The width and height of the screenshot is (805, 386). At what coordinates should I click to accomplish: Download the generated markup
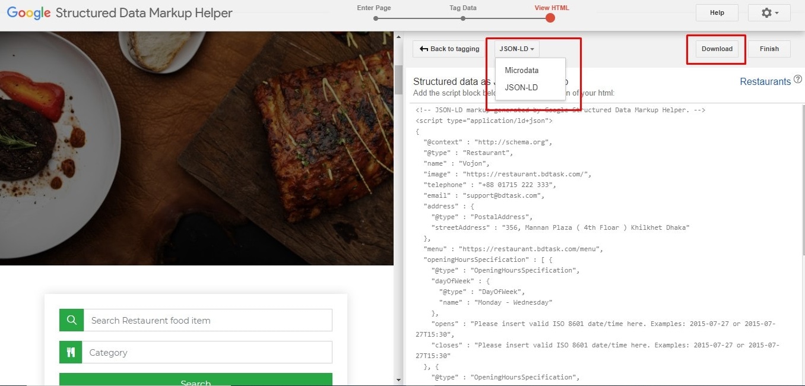click(717, 49)
